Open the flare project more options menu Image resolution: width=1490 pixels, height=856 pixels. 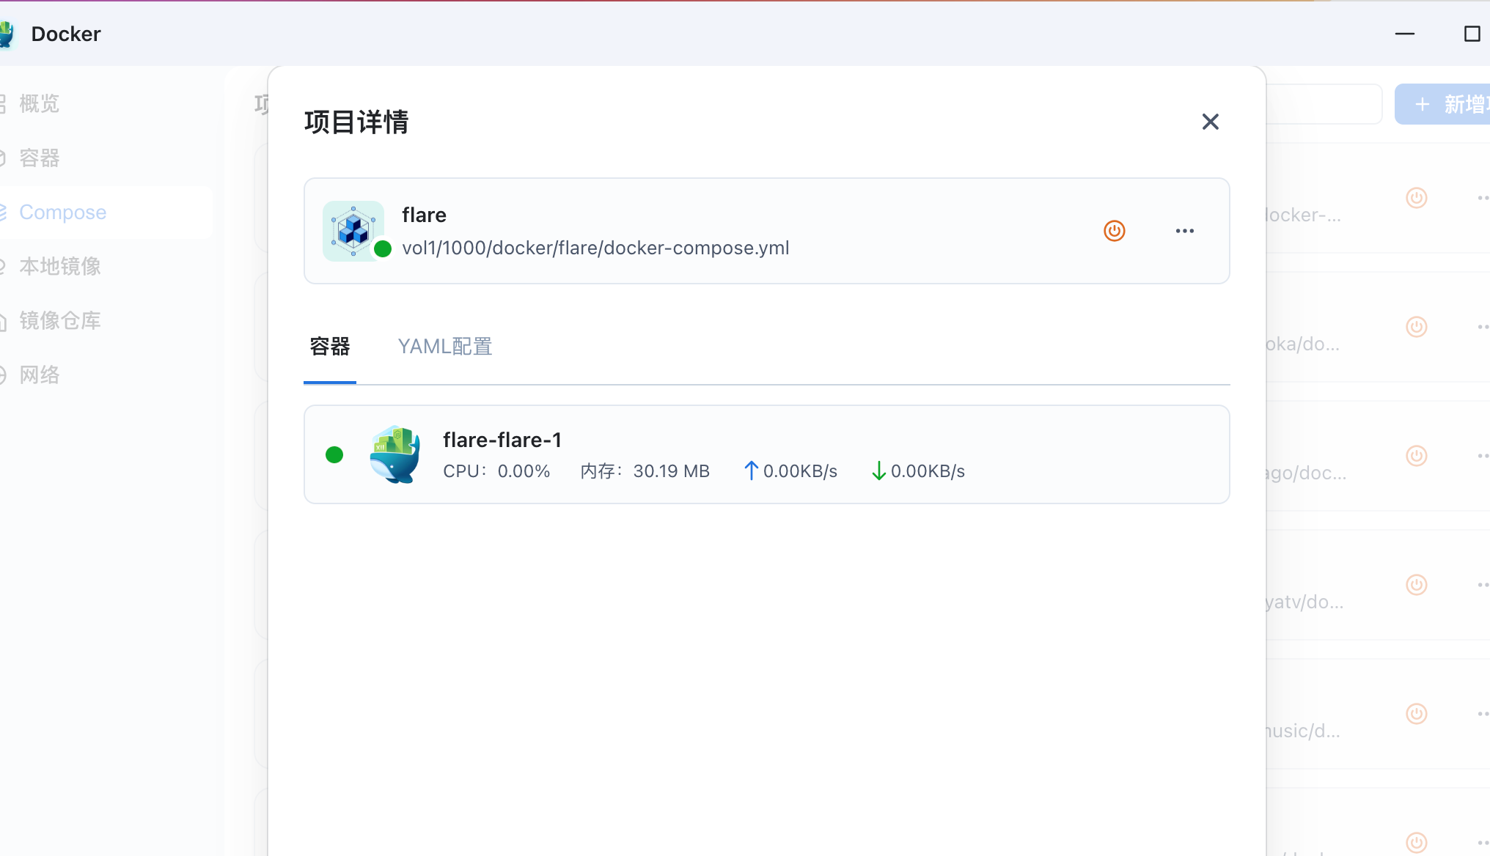[x=1184, y=231]
